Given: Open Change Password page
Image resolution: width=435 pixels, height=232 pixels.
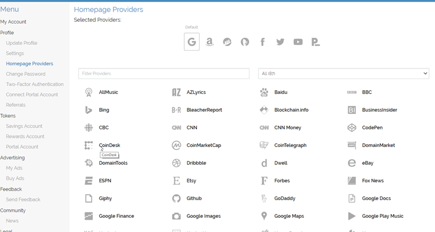Looking at the screenshot, I should [25, 74].
